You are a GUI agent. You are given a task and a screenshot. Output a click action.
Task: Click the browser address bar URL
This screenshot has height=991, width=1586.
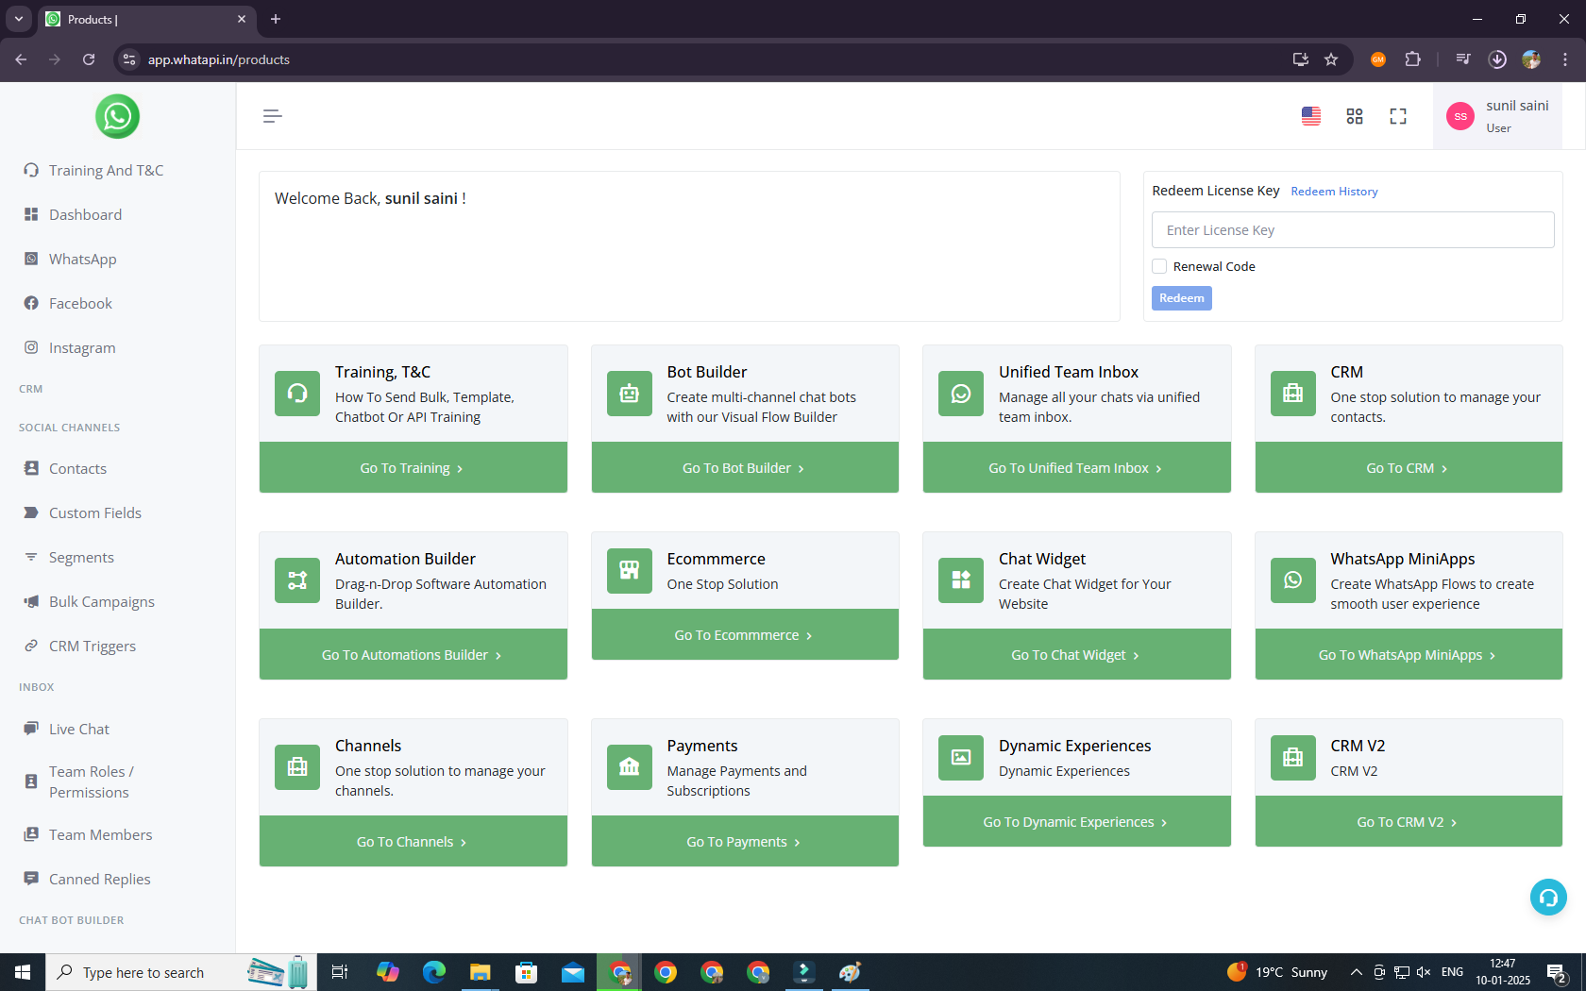pos(219,59)
